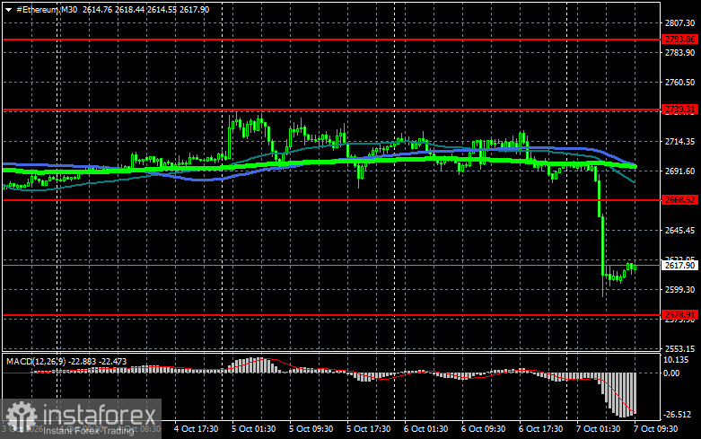Click the 2599.30 price axis value
Image resolution: width=701 pixels, height=439 pixels.
tap(680, 290)
